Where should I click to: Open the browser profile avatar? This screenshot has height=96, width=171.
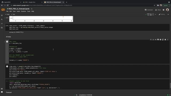pos(161,5)
